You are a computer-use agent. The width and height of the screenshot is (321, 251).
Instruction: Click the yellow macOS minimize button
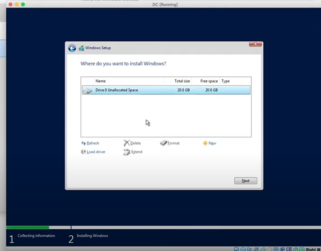[x=17, y=4]
